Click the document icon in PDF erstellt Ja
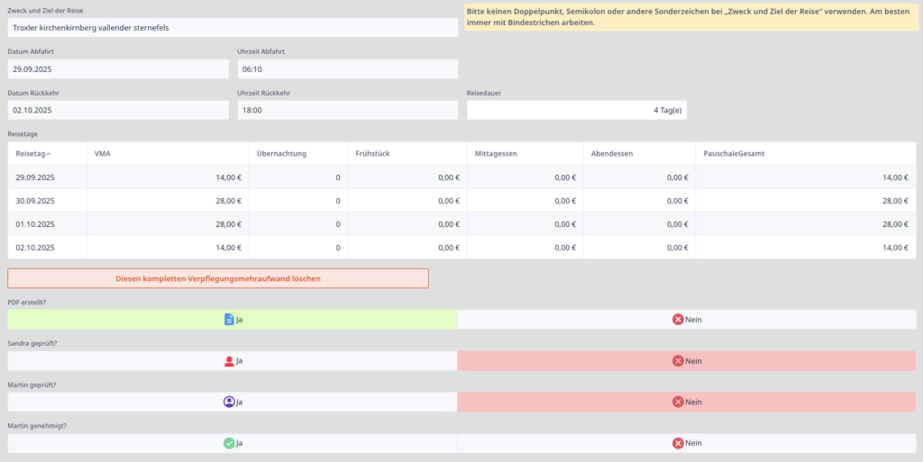This screenshot has height=462, width=923. [x=229, y=320]
